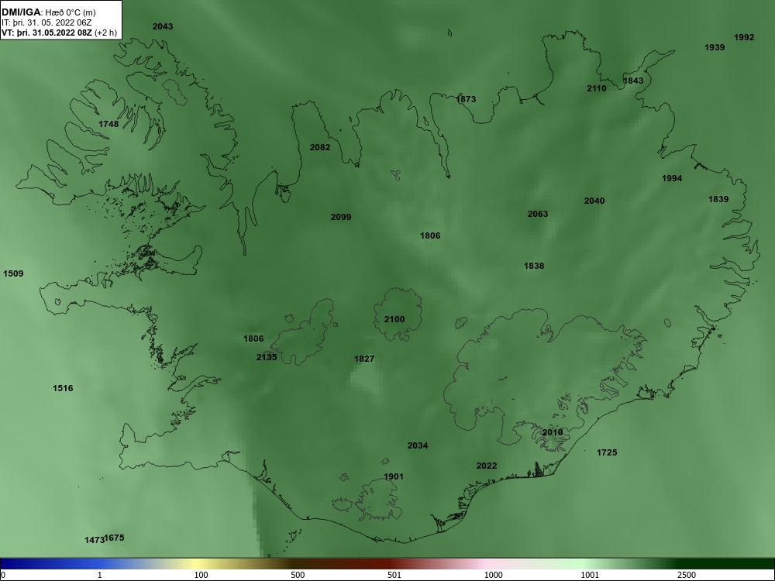
Task: Click the 1473 height label
Action: click(x=94, y=540)
